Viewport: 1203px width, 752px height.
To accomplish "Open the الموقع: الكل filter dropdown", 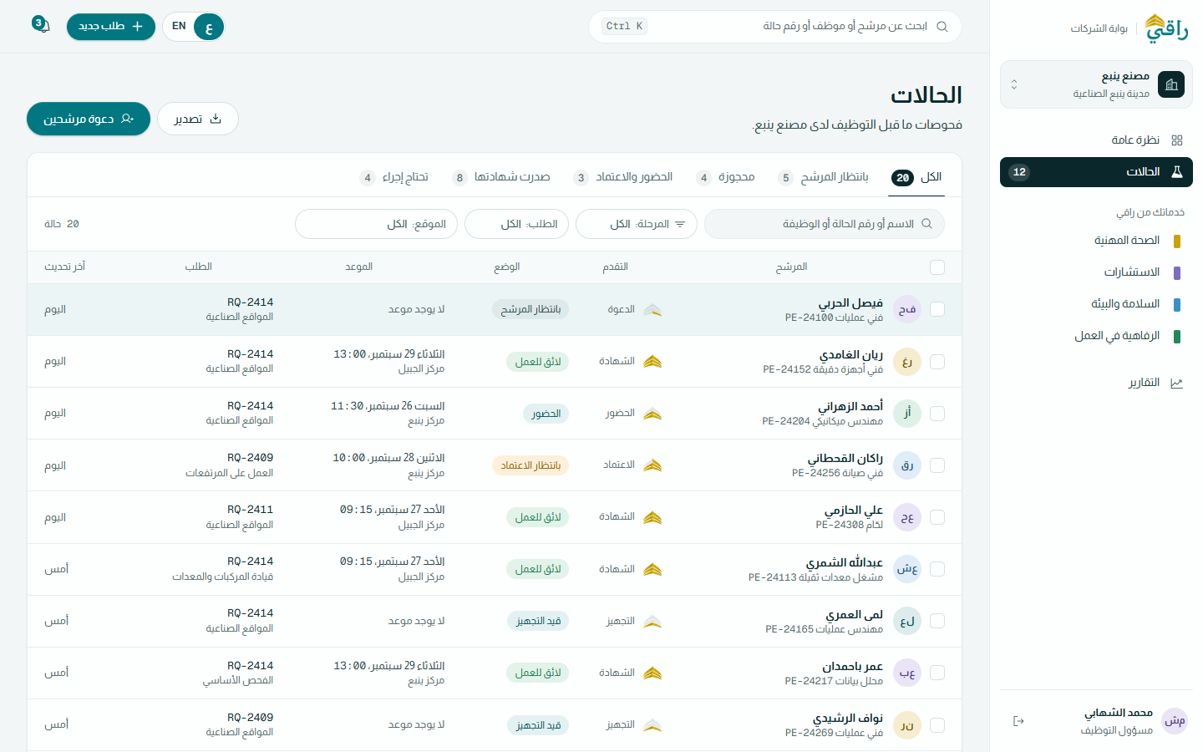I will point(376,224).
